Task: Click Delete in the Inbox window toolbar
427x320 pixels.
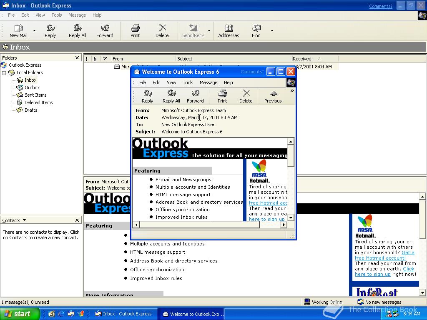Action: tap(162, 31)
